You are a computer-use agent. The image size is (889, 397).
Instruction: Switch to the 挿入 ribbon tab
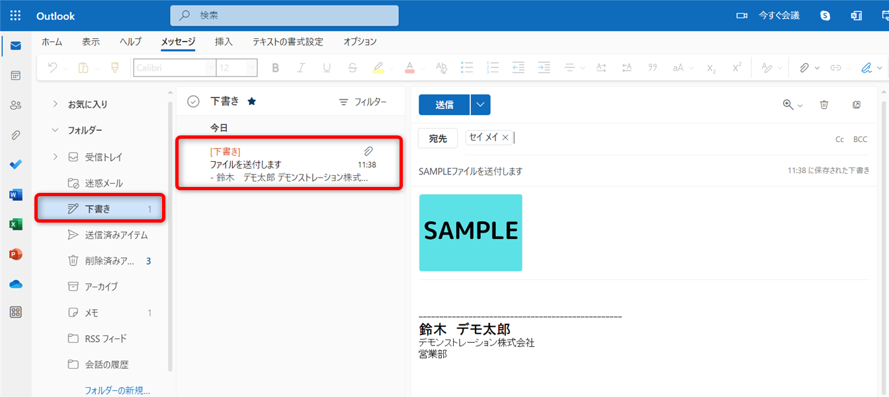tap(224, 42)
